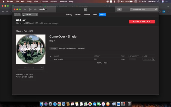
Task: Click the Purchased button in the song row
Action: (147, 59)
